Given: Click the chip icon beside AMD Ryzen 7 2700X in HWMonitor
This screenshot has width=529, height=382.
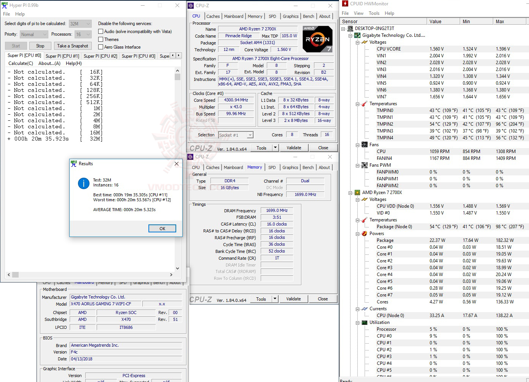Looking at the screenshot, I should pyautogui.click(x=357, y=193).
